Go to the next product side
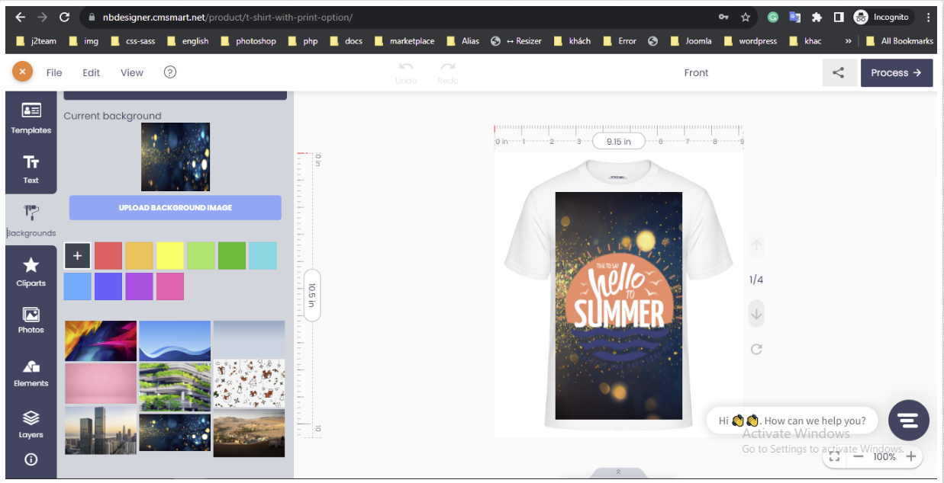Viewport: 944px width, 483px height. [756, 313]
